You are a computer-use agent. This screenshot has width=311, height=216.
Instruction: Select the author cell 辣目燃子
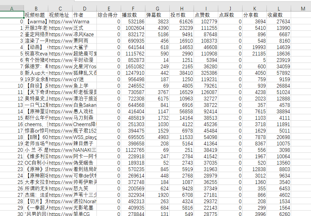[x=84, y=143]
